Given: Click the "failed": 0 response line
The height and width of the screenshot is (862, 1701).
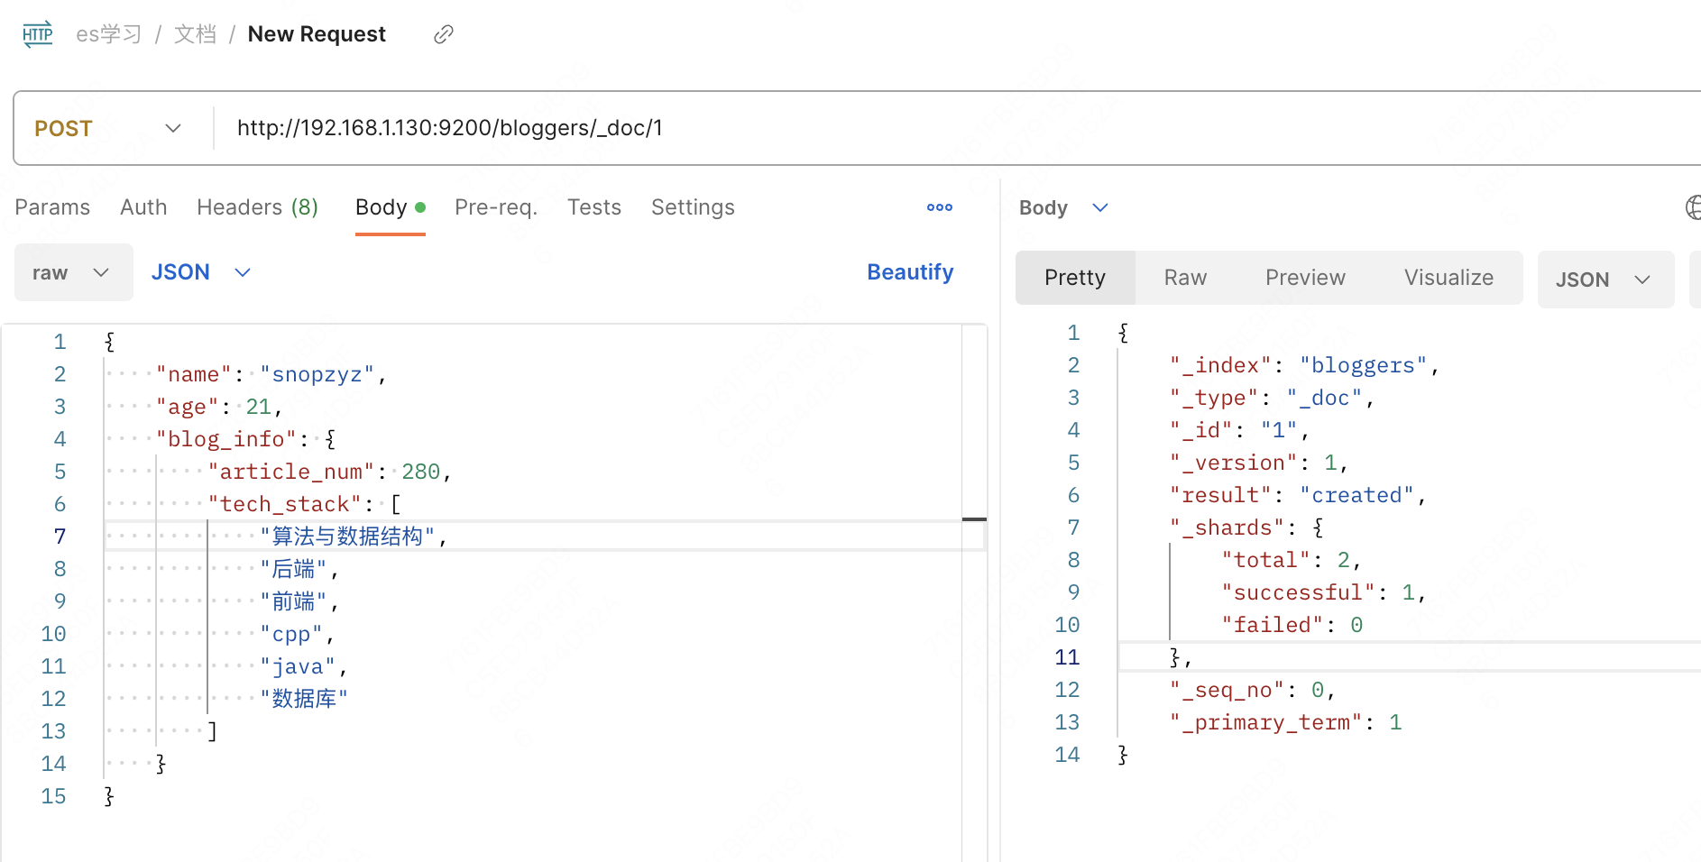Looking at the screenshot, I should tap(1292, 625).
